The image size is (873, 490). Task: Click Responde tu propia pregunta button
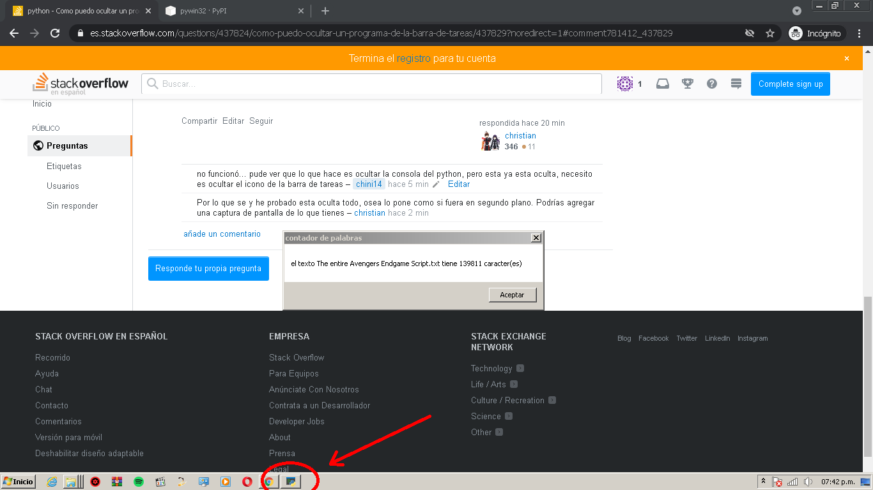(208, 269)
